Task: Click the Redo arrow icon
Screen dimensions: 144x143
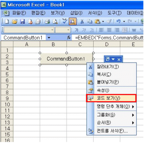Action: (x=130, y=22)
